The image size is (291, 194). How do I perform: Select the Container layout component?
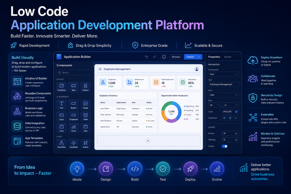point(62,87)
